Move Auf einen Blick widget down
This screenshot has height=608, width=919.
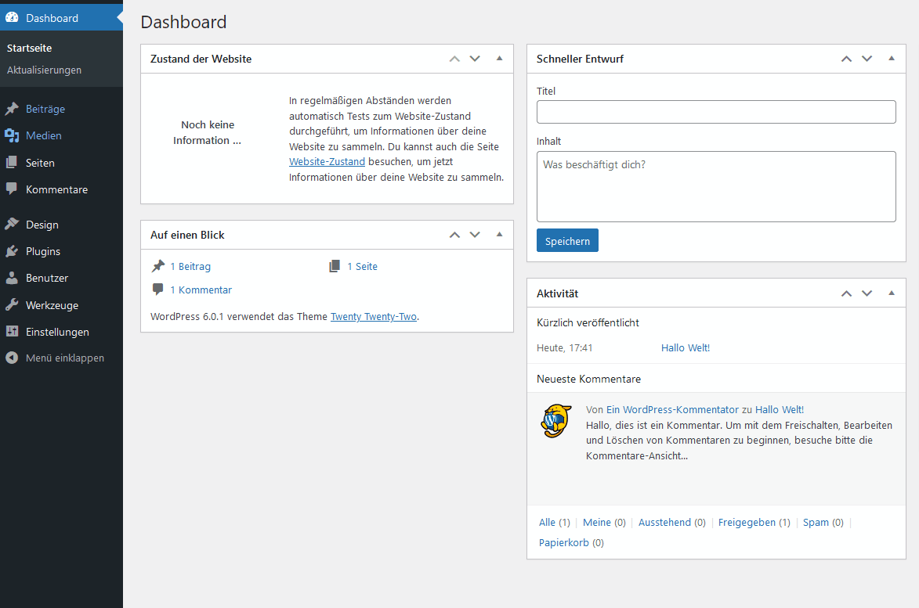pyautogui.click(x=476, y=235)
